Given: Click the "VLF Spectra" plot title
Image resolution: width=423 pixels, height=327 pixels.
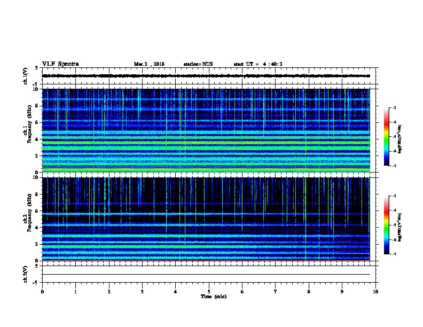Looking at the screenshot, I should coord(60,64).
